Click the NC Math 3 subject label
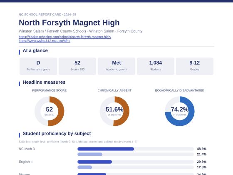 [x=27, y=149]
